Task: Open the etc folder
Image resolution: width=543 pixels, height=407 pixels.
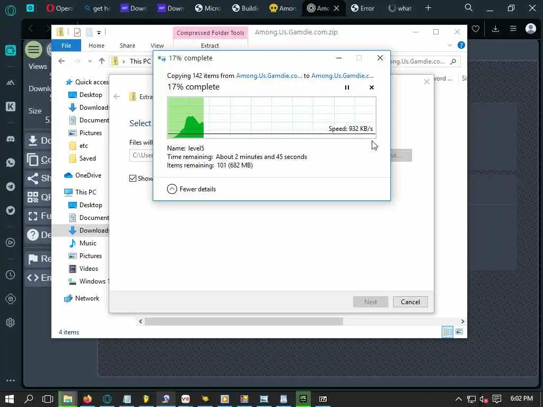Action: [78, 146]
